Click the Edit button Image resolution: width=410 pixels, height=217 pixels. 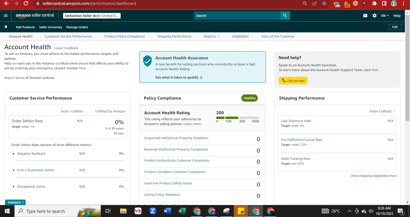(x=395, y=27)
